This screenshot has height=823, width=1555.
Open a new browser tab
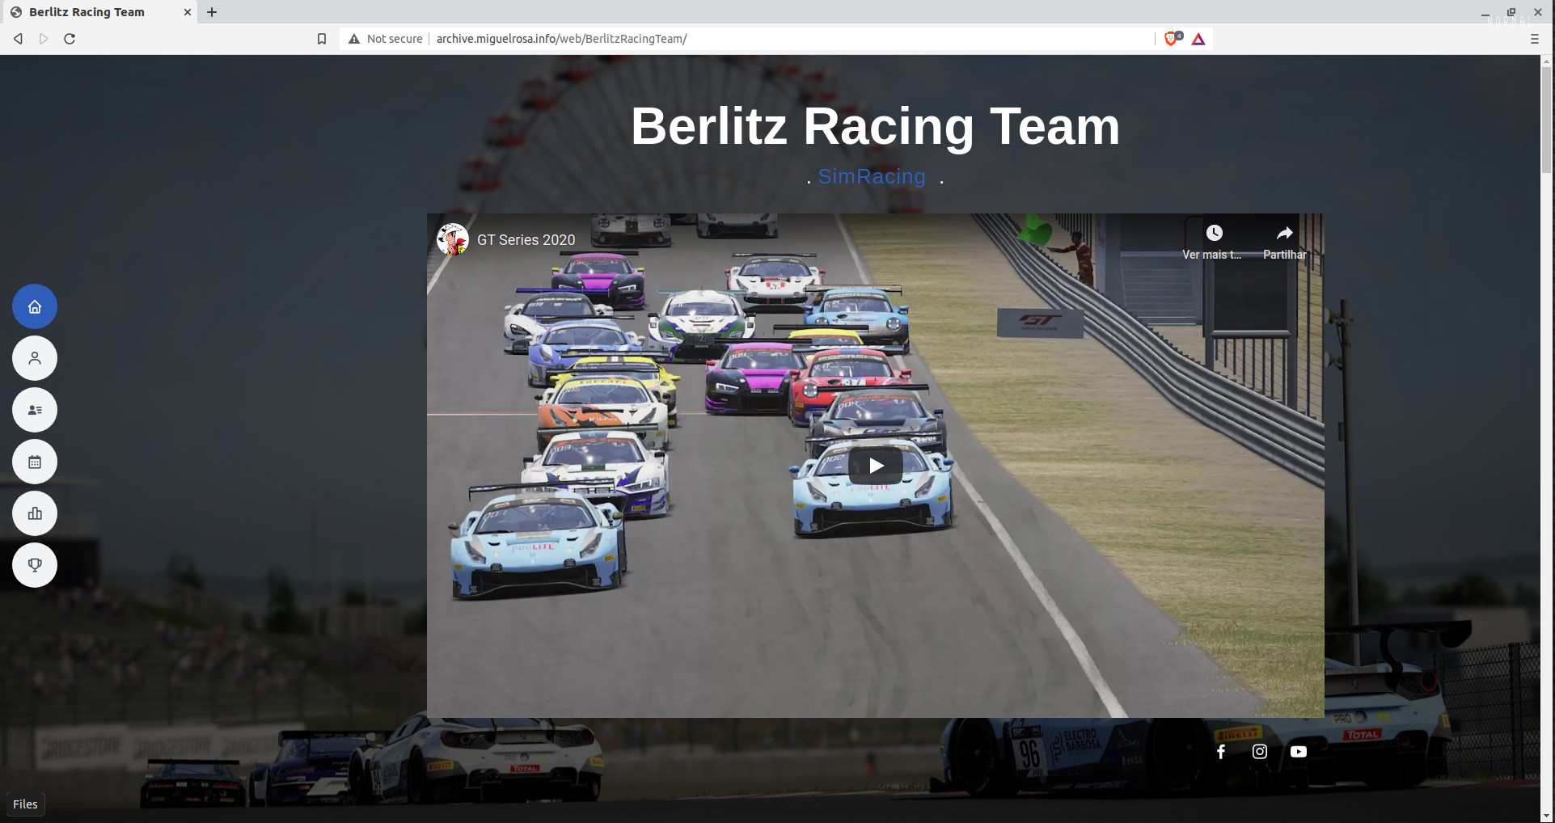point(212,12)
